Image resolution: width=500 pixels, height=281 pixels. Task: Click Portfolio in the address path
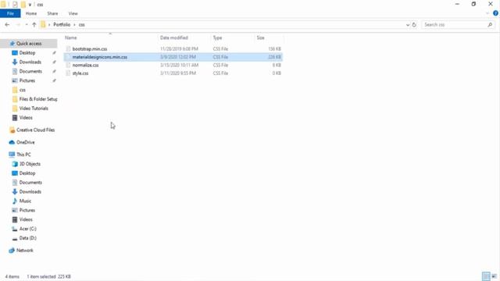click(62, 24)
